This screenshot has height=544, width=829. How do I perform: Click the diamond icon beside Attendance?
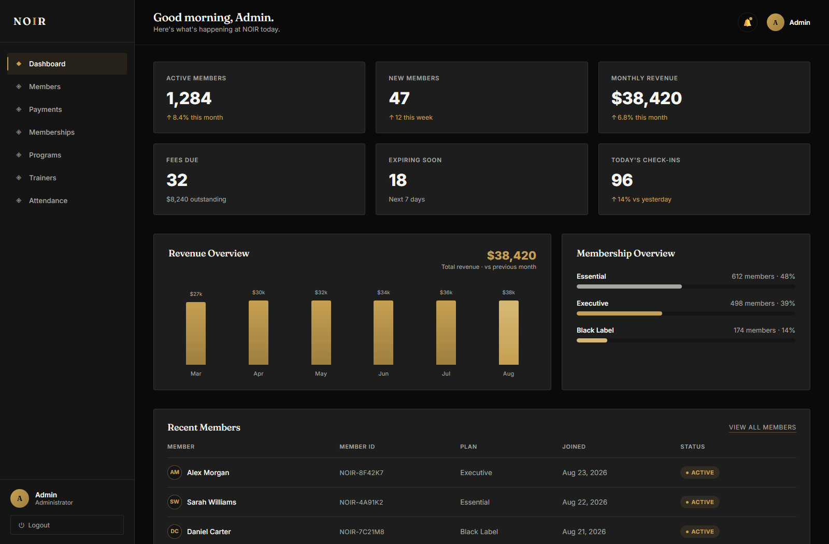tap(19, 201)
